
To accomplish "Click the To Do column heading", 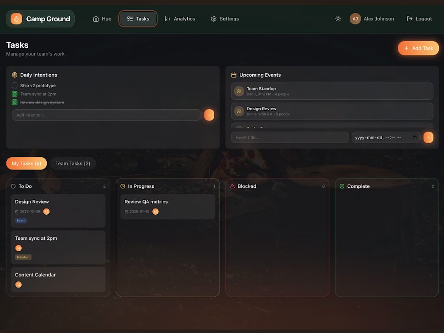I will [25, 186].
